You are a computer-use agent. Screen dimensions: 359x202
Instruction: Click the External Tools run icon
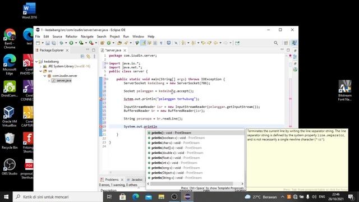click(91, 43)
